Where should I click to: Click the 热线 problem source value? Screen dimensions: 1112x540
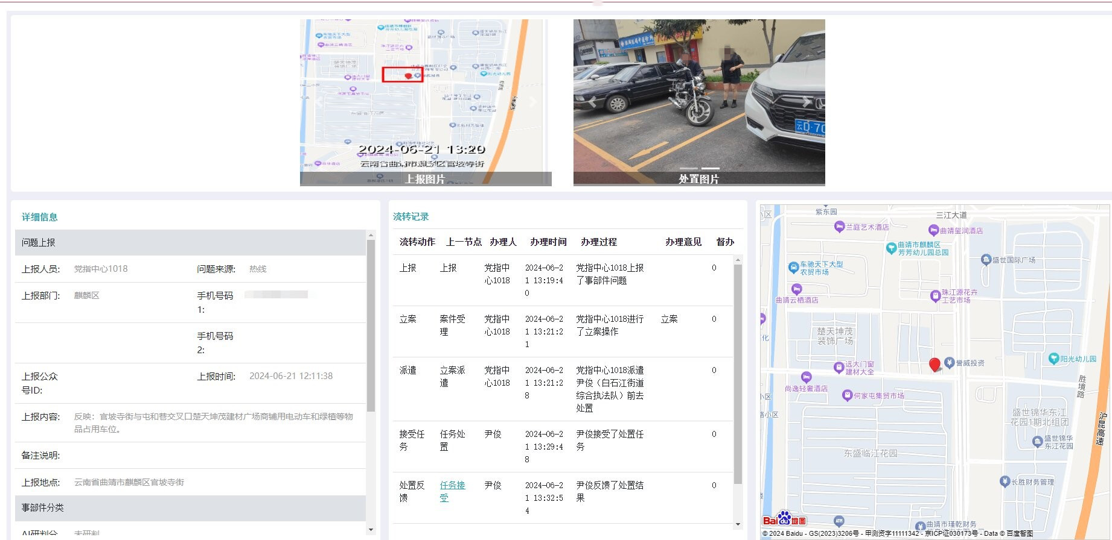258,269
